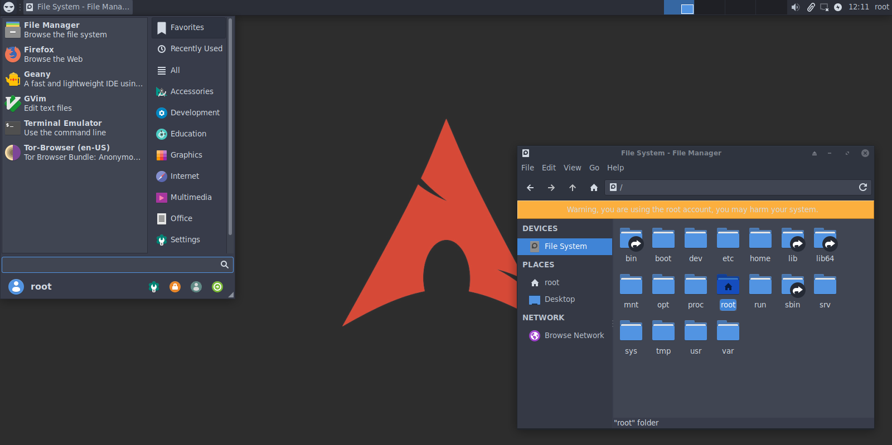Lock the screen from menu
Screen dimensions: 892x445
[x=175, y=287]
